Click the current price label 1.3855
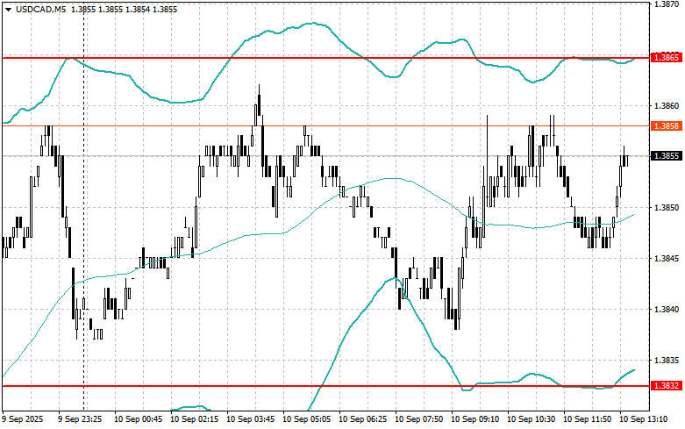The width and height of the screenshot is (685, 429). 667,156
